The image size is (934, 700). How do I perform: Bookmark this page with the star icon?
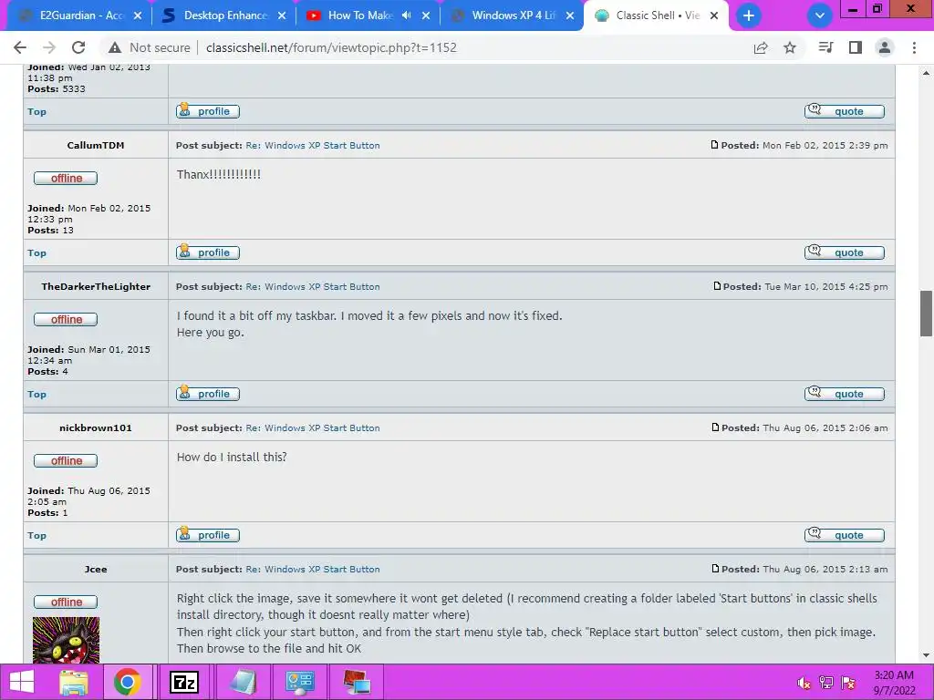click(x=790, y=47)
